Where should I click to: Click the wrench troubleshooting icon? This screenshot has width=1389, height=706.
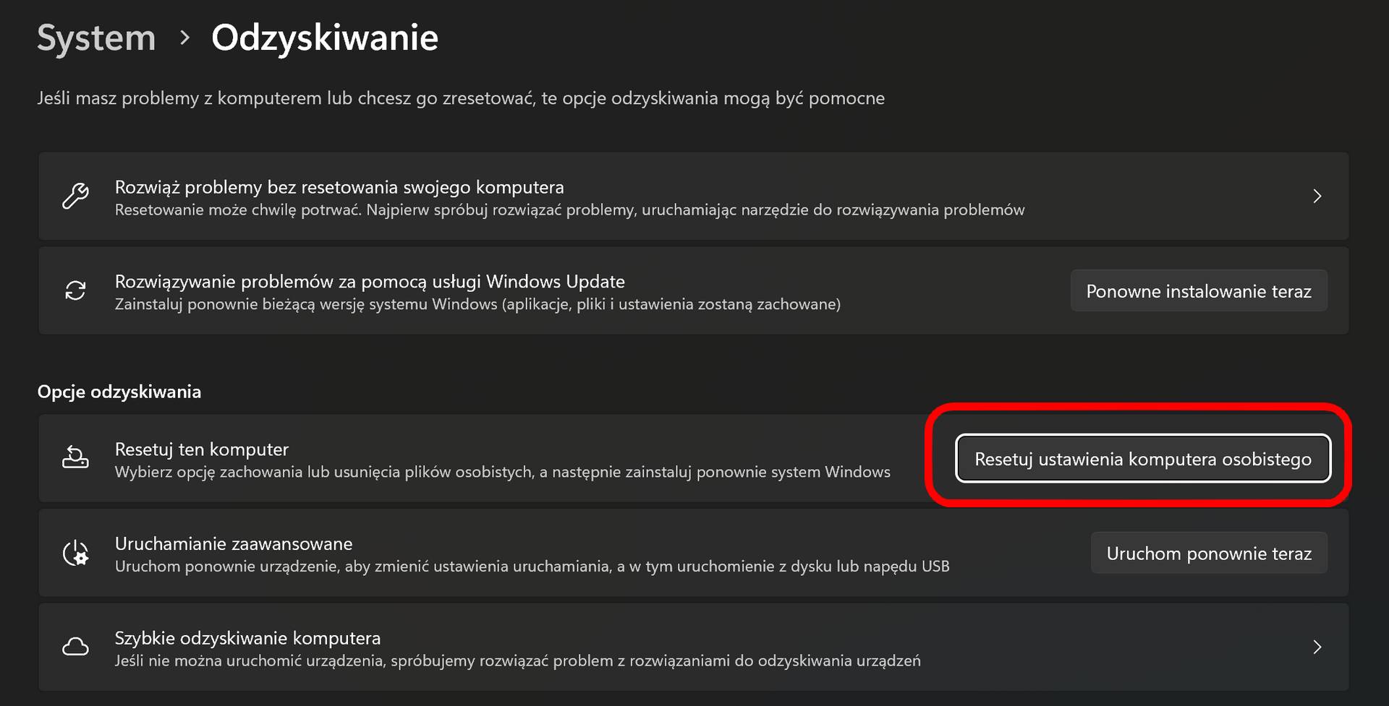click(76, 197)
